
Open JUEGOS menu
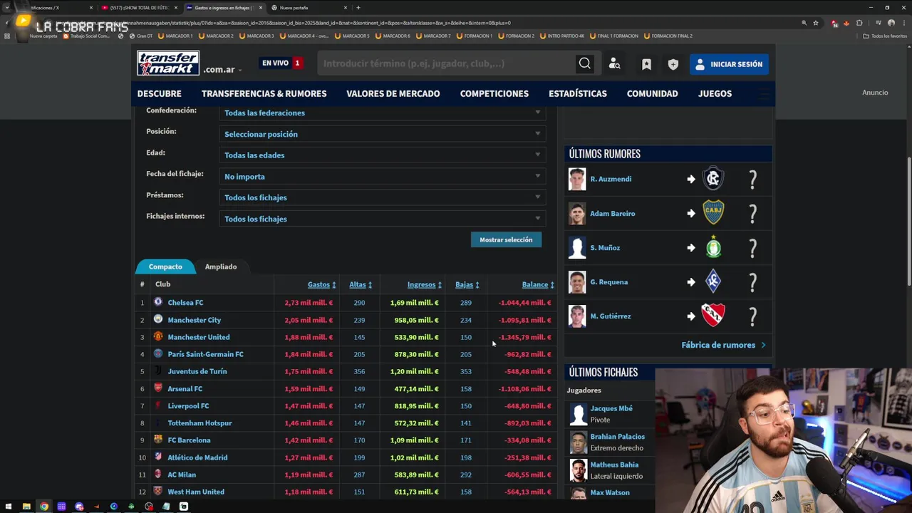click(715, 93)
